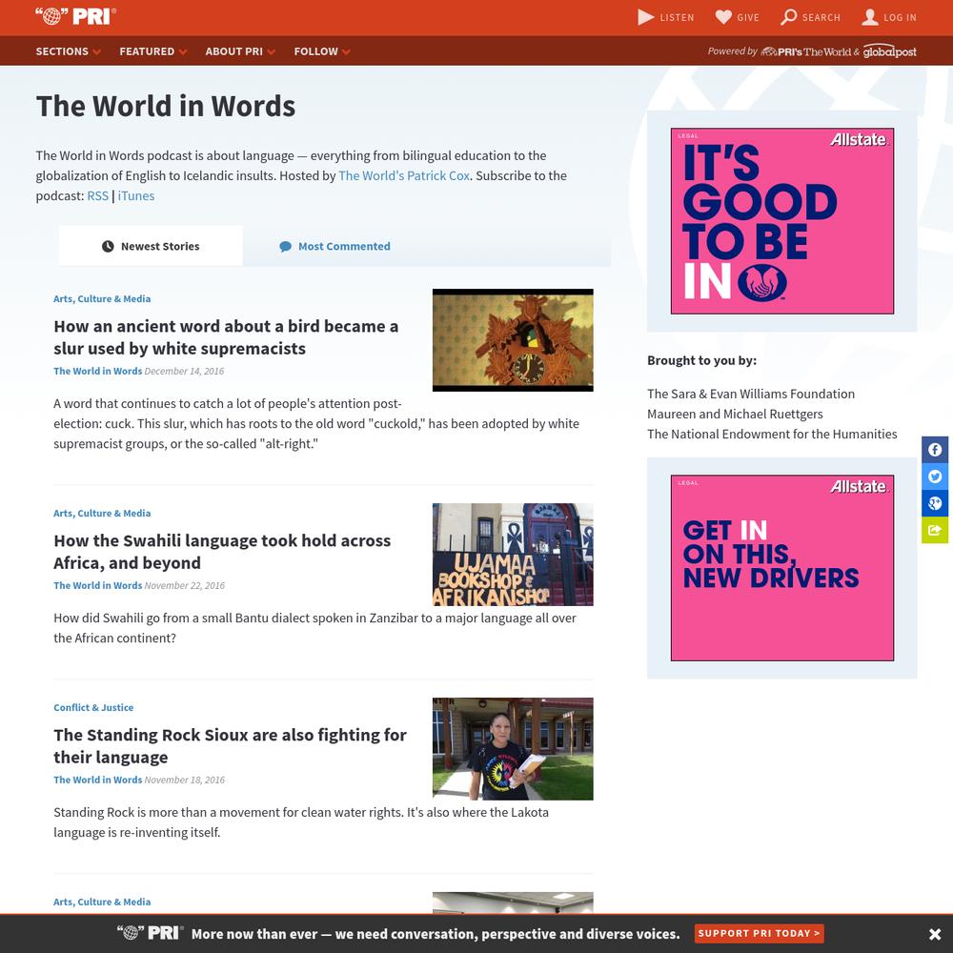Click Search label in header
Image resolution: width=953 pixels, height=953 pixels.
click(821, 17)
